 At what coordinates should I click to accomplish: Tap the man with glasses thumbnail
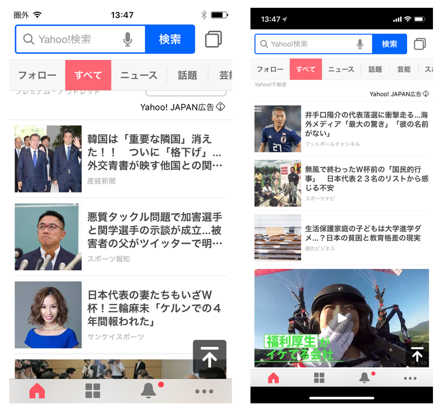point(48,237)
